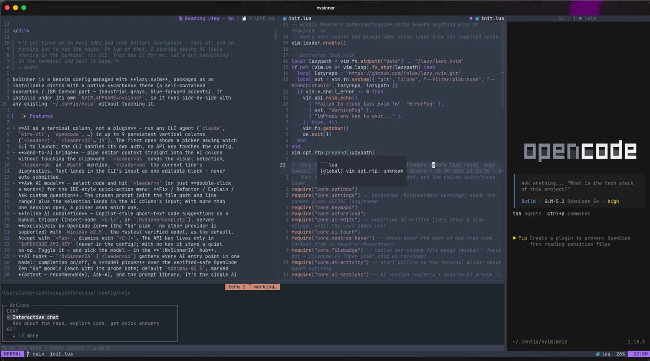Click the </div> tag line in README
This screenshot has width=650, height=361.
pos(21,31)
